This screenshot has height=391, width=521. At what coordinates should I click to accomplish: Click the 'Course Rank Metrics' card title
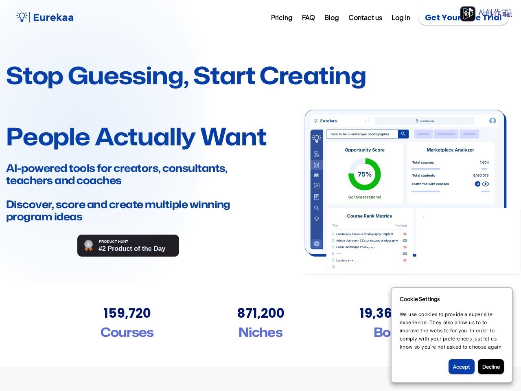tap(370, 216)
